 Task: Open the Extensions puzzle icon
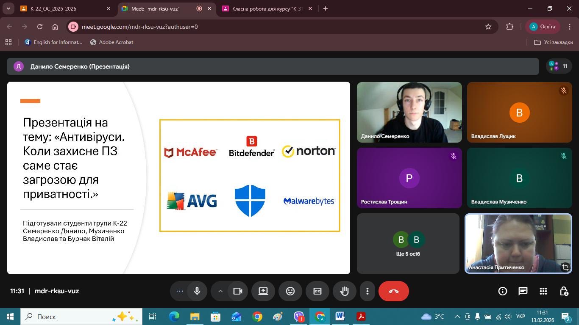510,27
